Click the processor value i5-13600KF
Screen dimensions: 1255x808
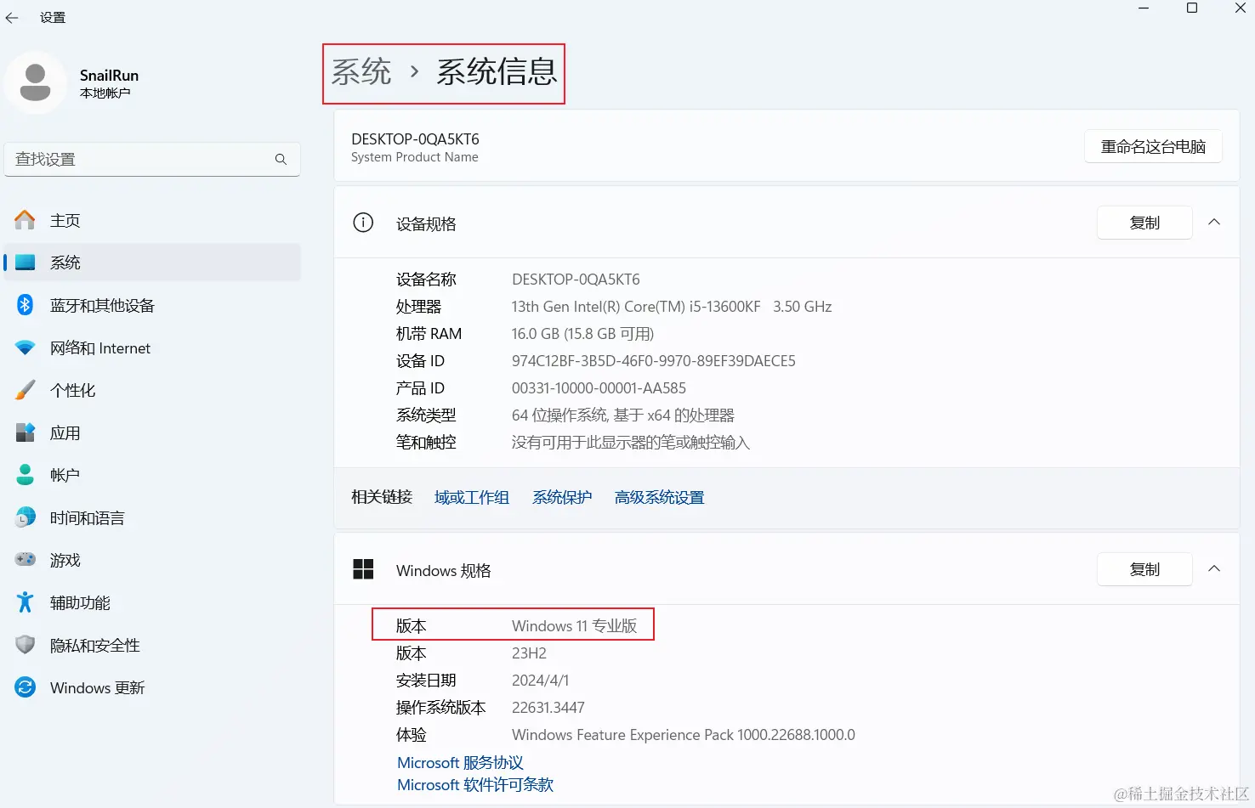point(672,307)
